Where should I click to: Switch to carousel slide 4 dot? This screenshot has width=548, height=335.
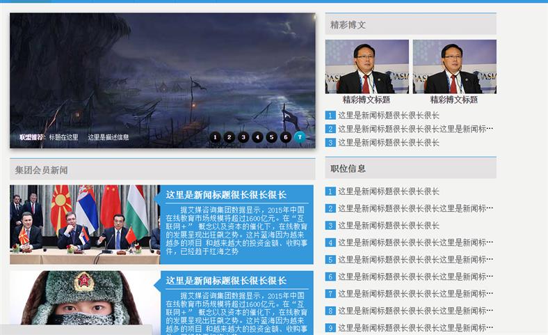pyautogui.click(x=257, y=137)
